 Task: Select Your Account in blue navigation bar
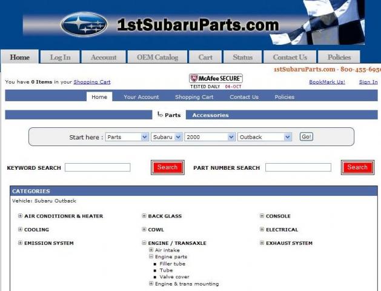click(x=141, y=97)
